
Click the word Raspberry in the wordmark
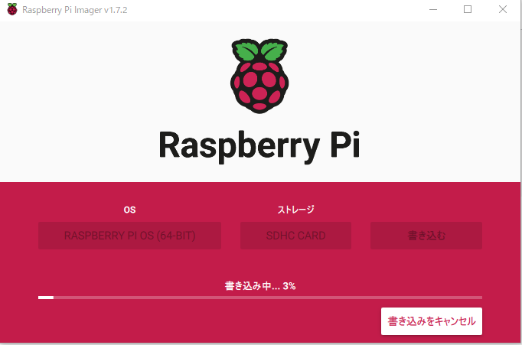pos(239,146)
